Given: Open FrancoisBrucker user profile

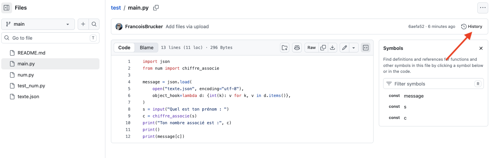Looking at the screenshot, I should tap(144, 27).
